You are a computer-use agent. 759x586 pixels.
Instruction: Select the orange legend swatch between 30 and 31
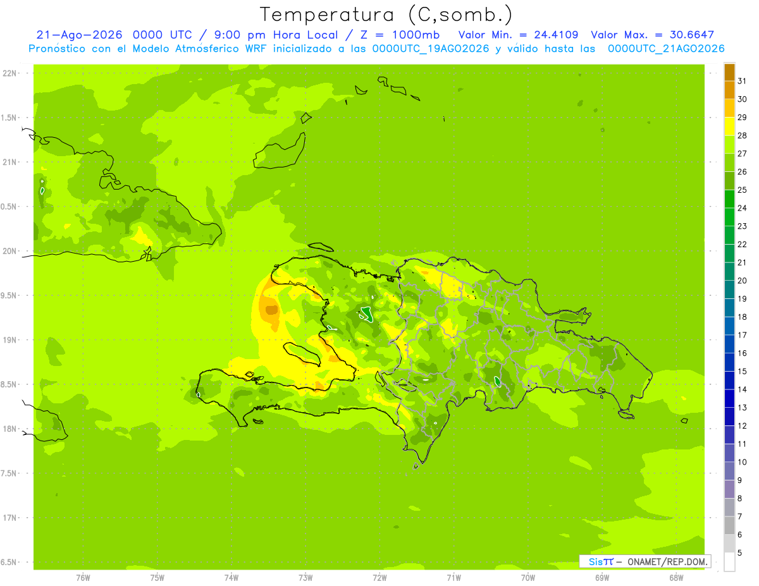tap(729, 90)
